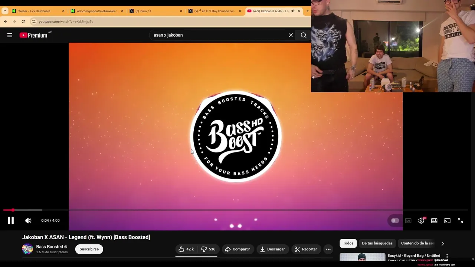Open options for Easykid video
The width and height of the screenshot is (475, 267).
pyautogui.click(x=447, y=256)
